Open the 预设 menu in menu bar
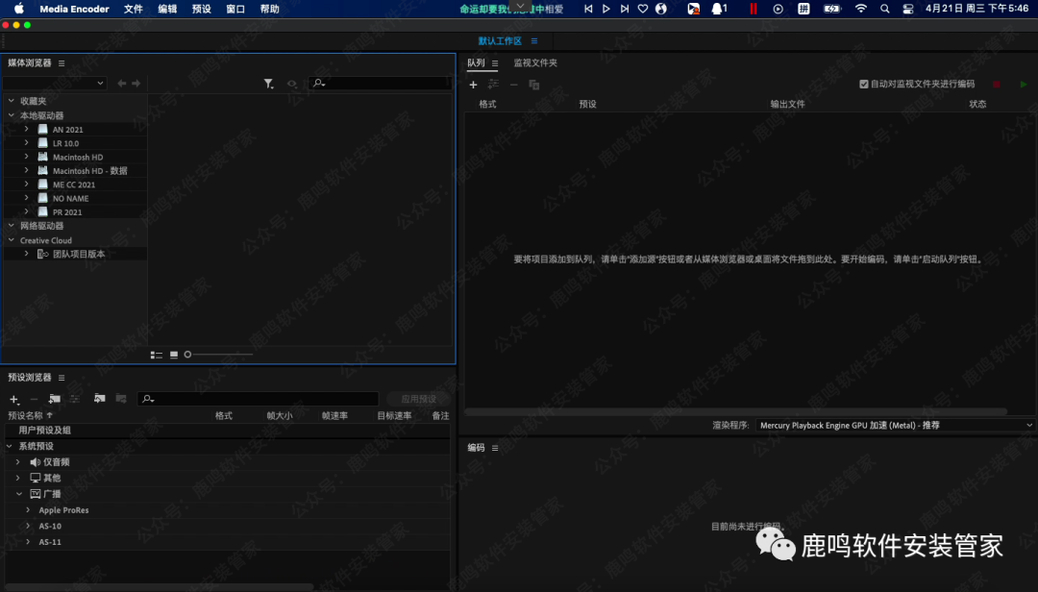The height and width of the screenshot is (592, 1038). 201,9
